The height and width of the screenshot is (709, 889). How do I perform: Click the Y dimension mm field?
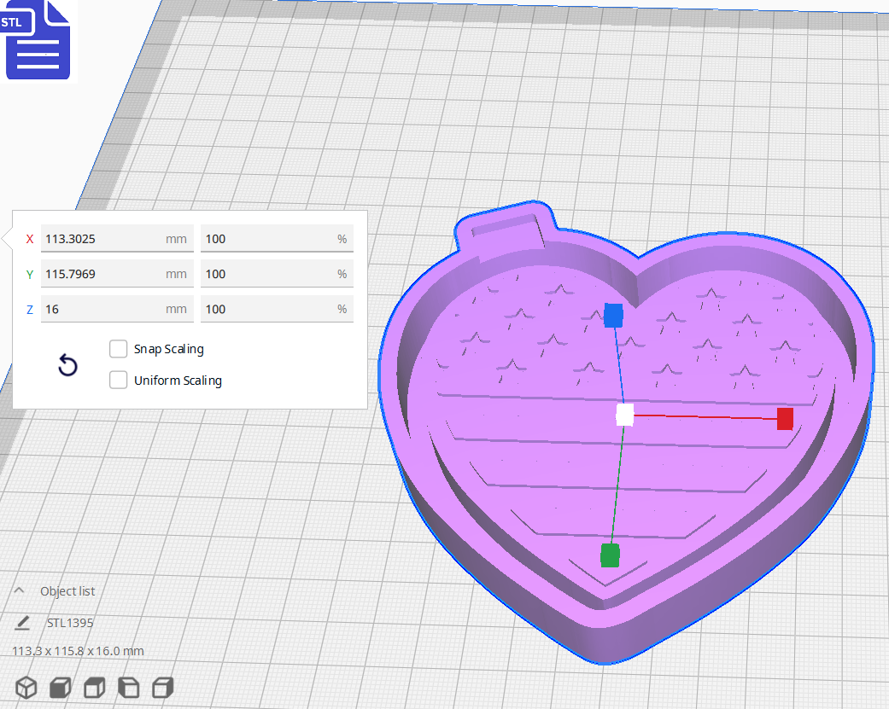[x=102, y=274]
